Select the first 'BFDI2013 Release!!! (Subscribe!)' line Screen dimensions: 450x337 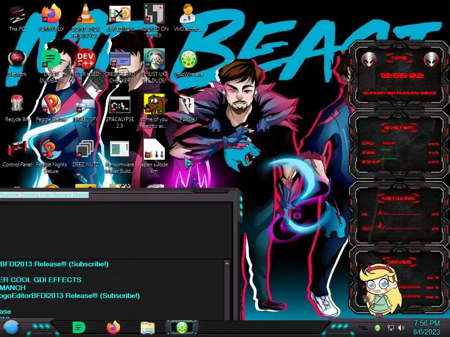(54, 264)
